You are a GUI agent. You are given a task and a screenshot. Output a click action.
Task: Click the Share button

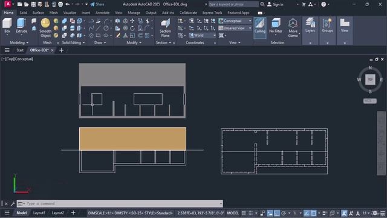pos(97,4)
